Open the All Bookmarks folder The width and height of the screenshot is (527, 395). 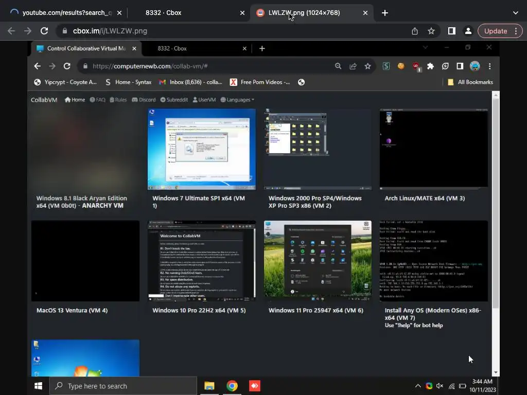[470, 82]
